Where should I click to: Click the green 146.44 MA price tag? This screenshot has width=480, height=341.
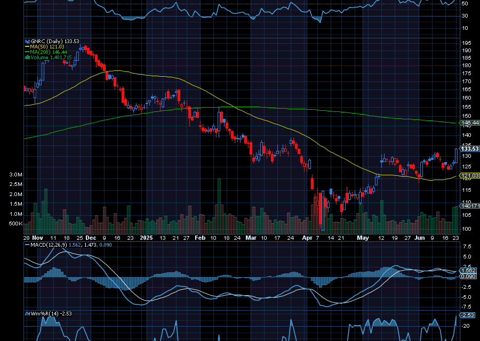[x=469, y=123]
